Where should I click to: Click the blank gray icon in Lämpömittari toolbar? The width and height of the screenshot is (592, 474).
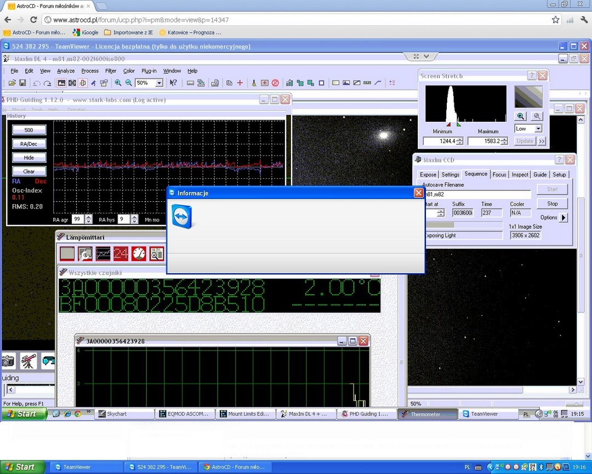(x=67, y=253)
